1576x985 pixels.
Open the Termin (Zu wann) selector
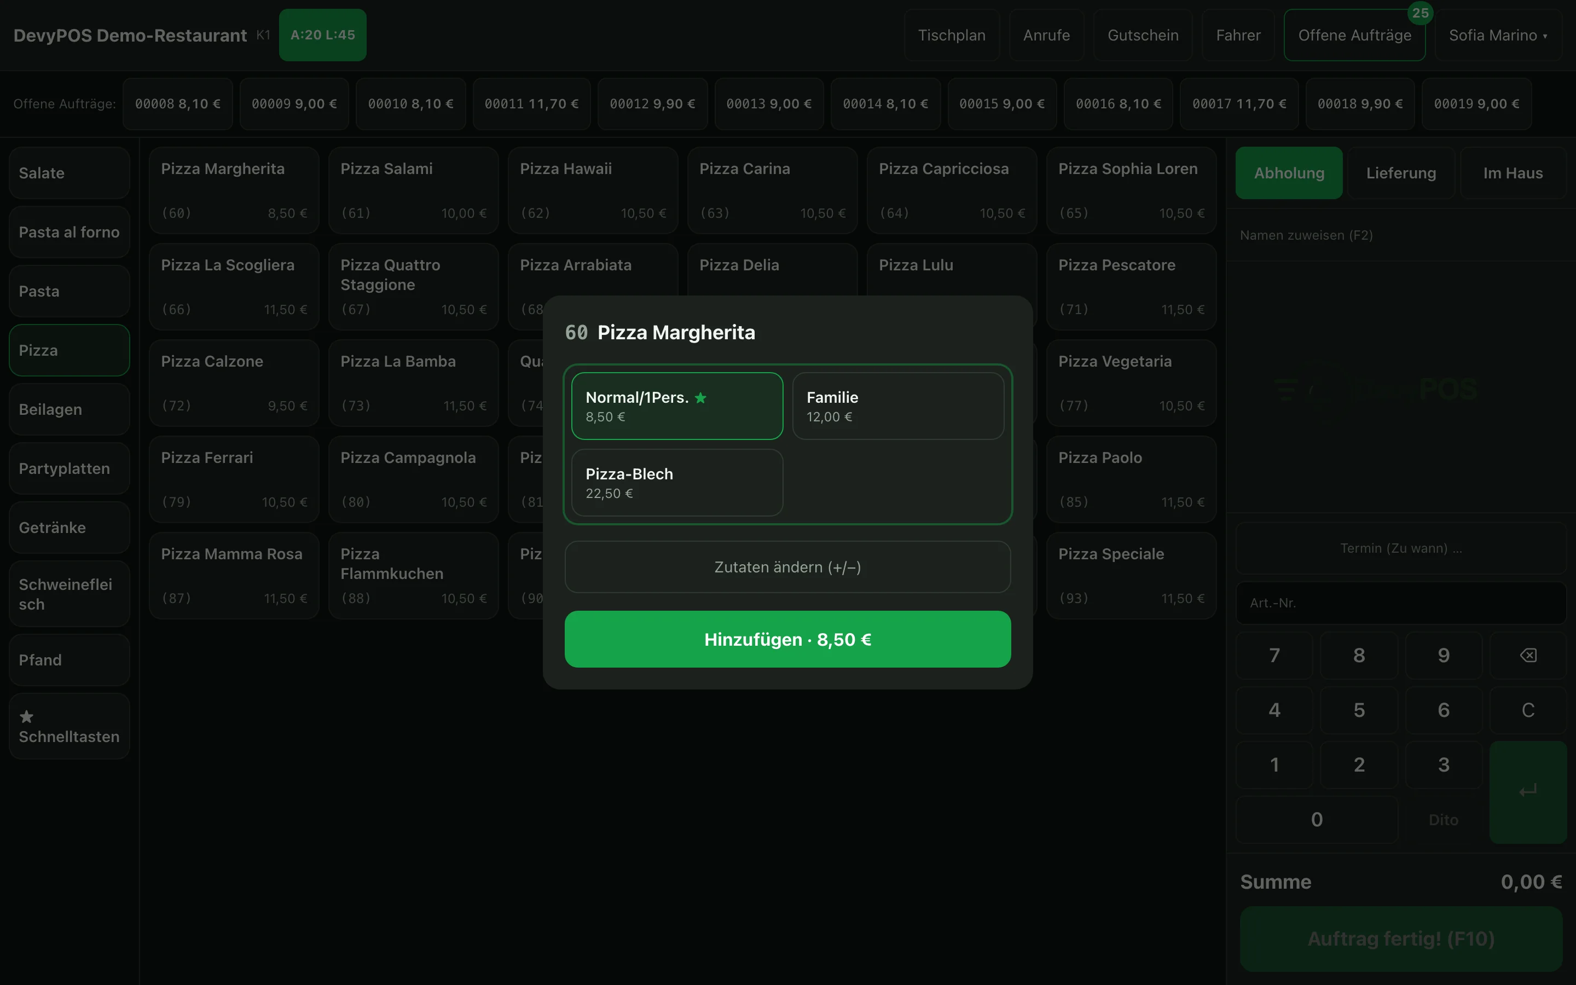click(1401, 548)
